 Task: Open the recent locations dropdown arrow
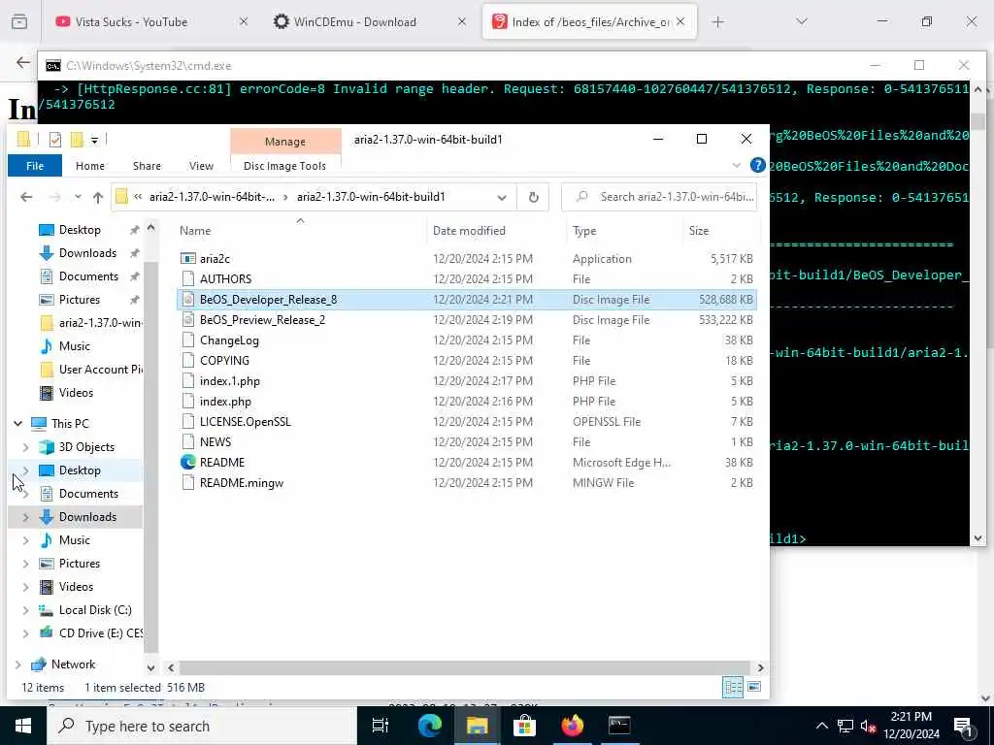(78, 197)
